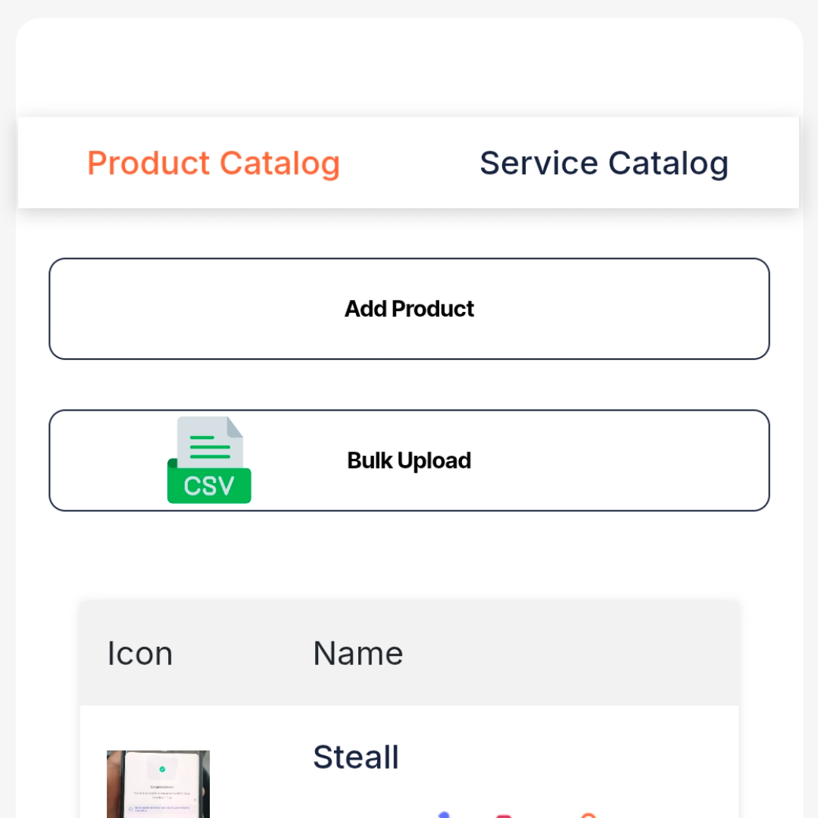
Task: Click the checkmark badge in Steall's thumbnail image
Action: click(162, 769)
